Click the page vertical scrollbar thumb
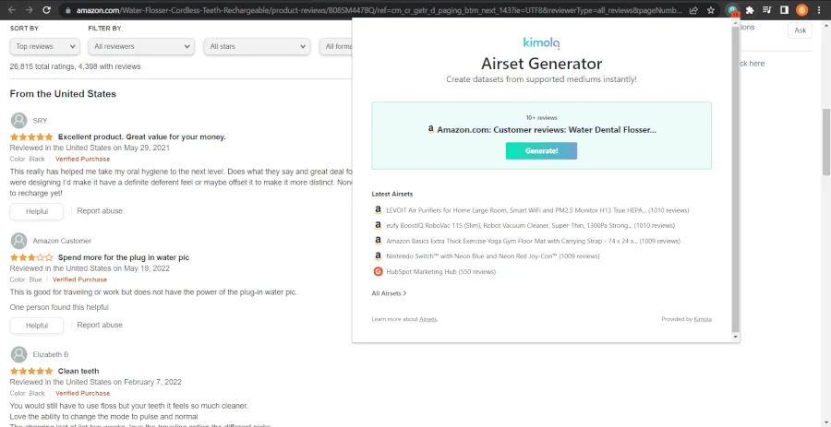Viewport: 831px width, 427px height. point(826,141)
